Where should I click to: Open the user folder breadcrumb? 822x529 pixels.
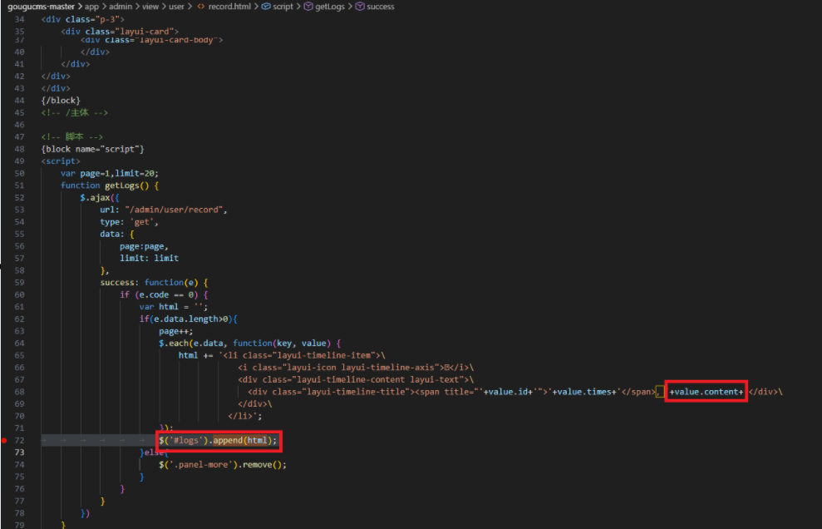[175, 7]
